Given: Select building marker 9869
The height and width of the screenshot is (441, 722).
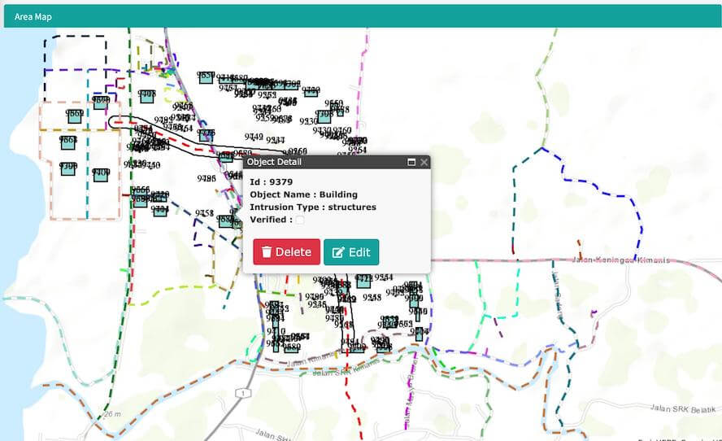Looking at the screenshot, I should [74, 116].
